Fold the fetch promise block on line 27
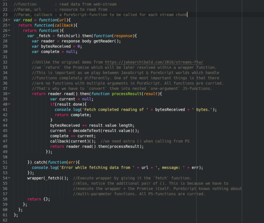Image resolution: width=264 pixels, height=223 pixels. 9,36
